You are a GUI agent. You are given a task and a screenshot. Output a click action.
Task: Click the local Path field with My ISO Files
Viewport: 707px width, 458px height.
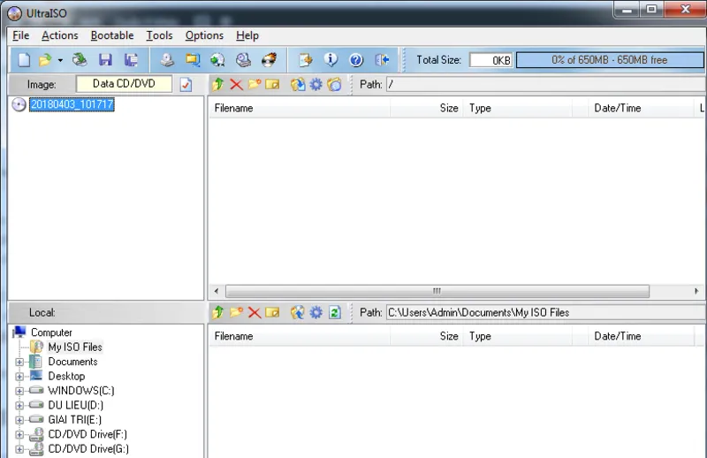(546, 312)
